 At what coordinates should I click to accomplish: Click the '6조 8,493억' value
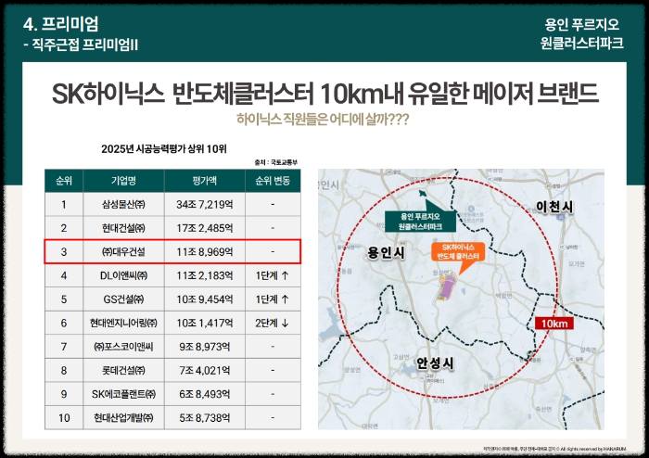[205, 394]
